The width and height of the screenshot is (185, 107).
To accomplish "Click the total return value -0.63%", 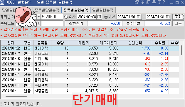I will (x=165, y=23).
